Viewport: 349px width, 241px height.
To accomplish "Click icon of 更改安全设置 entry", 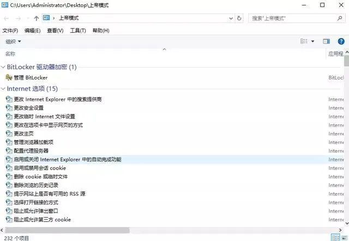I will coord(9,108).
